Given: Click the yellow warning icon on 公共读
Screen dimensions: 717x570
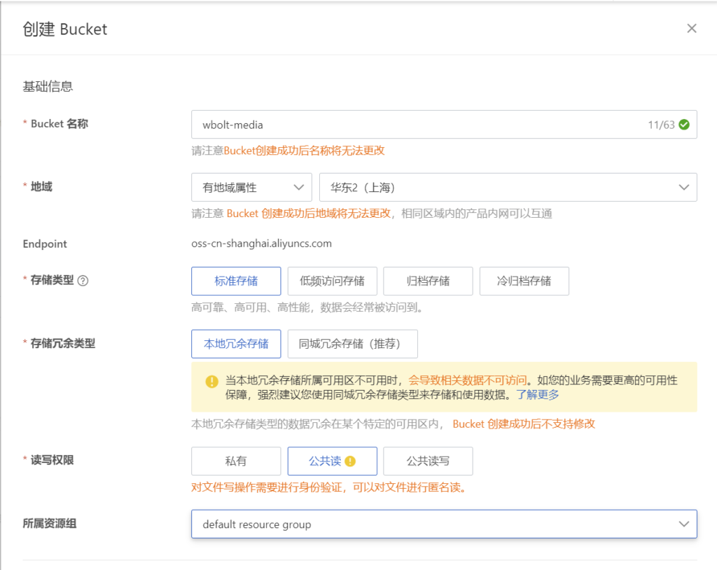Looking at the screenshot, I should tap(351, 461).
